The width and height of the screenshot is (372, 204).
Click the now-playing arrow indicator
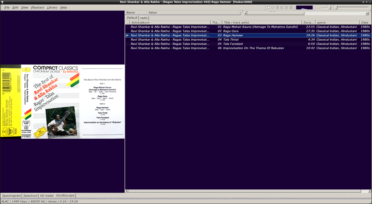click(x=127, y=35)
